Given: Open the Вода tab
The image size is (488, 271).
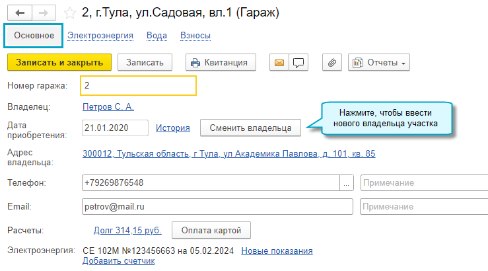Looking at the screenshot, I should pyautogui.click(x=157, y=36).
